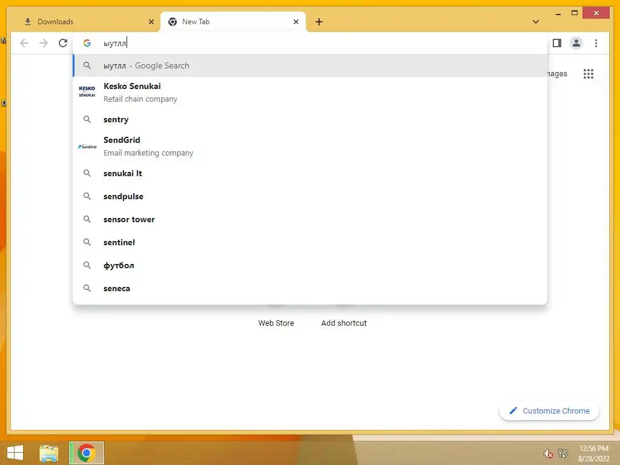Open the Windows Start button
The height and width of the screenshot is (465, 620).
click(15, 453)
